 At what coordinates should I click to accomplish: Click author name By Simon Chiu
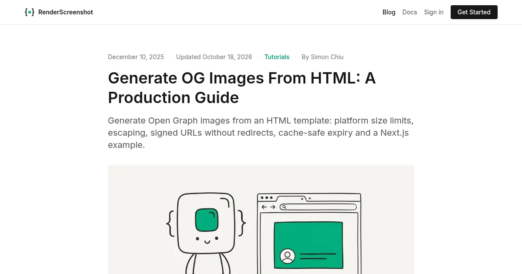[x=322, y=57]
